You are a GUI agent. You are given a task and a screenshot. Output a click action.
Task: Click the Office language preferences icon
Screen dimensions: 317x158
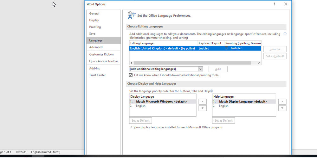132,15
